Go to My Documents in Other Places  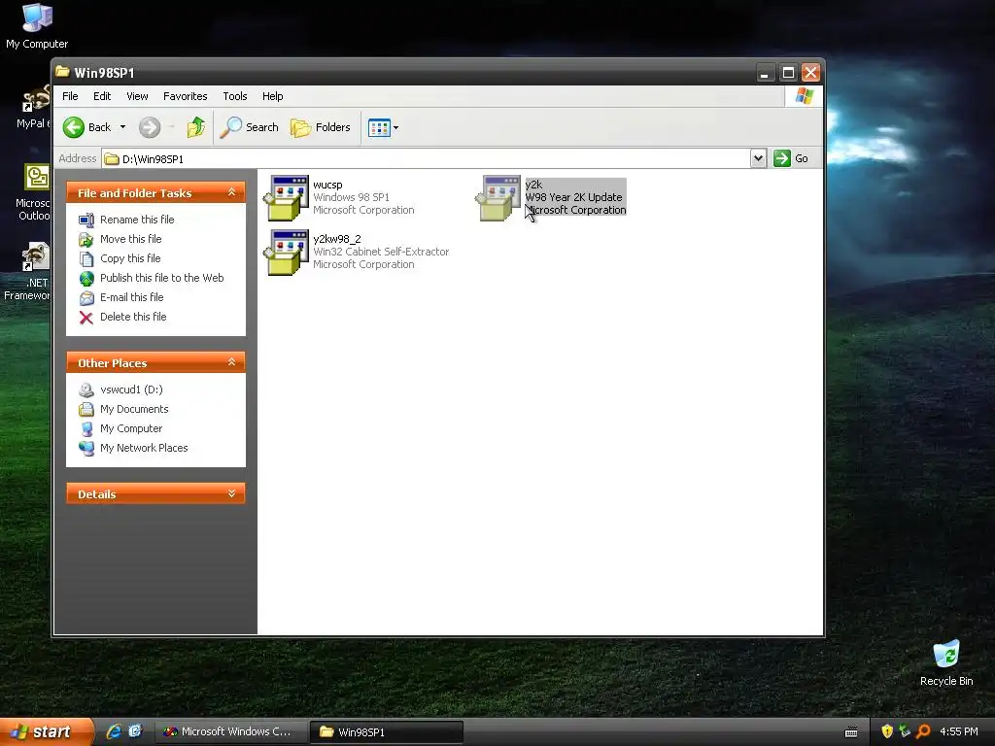(x=134, y=409)
